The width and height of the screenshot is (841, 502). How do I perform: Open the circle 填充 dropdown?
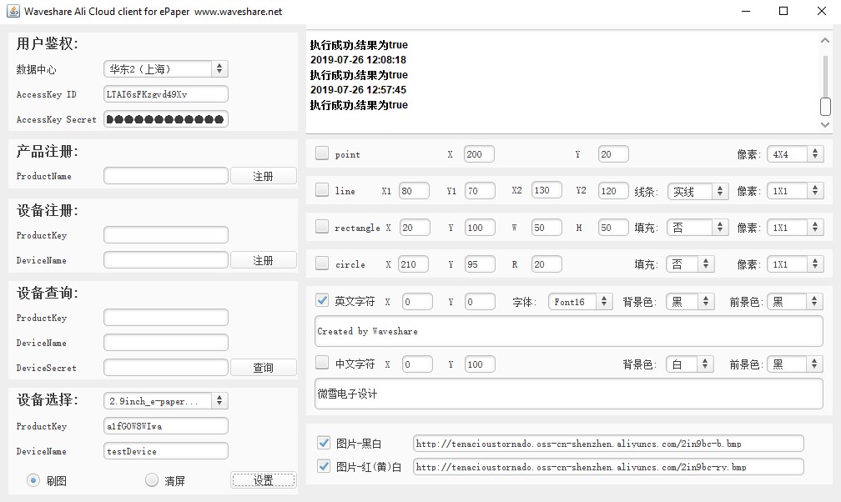click(x=690, y=264)
